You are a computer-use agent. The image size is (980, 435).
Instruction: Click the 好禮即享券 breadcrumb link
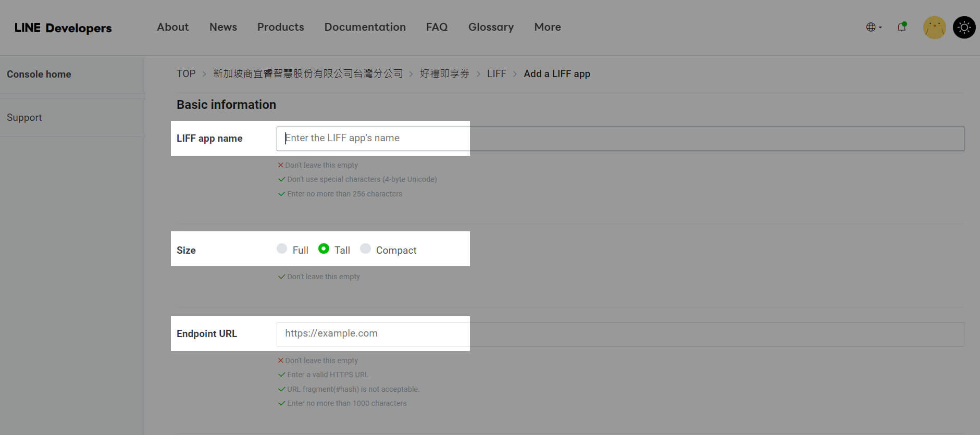point(444,73)
